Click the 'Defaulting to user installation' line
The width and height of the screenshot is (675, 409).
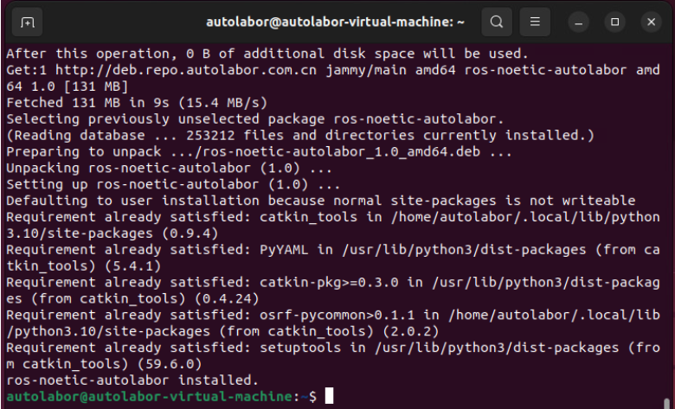321,201
